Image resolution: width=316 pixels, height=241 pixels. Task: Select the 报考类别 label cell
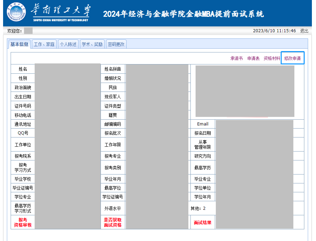coord(113,168)
